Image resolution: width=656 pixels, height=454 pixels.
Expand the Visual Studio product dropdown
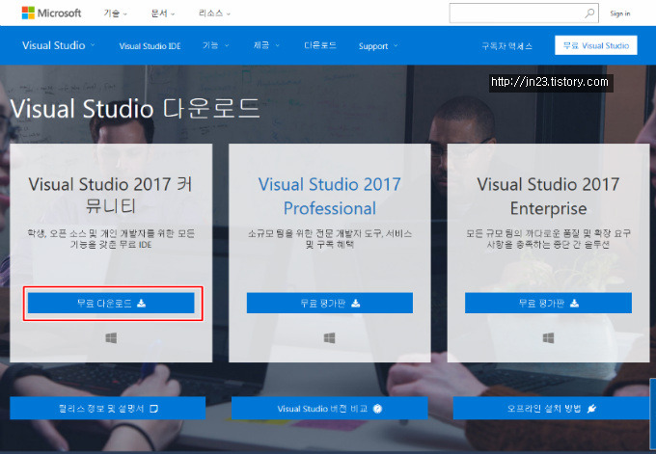59,45
